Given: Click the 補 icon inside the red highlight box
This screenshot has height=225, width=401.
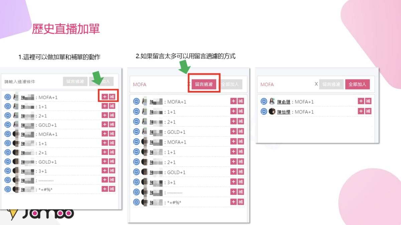Looking at the screenshot, I should click(x=112, y=97).
